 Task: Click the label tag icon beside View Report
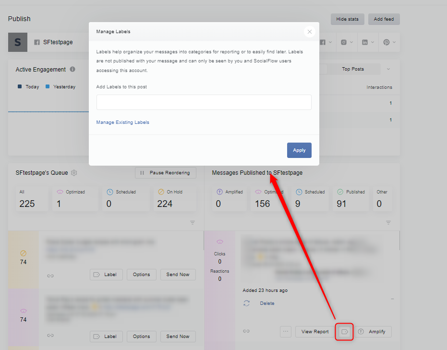[344, 332]
